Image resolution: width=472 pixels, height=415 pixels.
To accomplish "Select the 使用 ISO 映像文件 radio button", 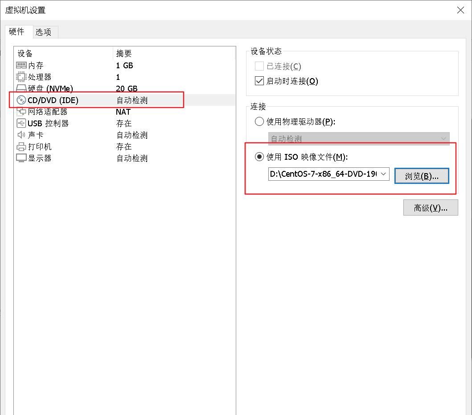I will tap(259, 157).
